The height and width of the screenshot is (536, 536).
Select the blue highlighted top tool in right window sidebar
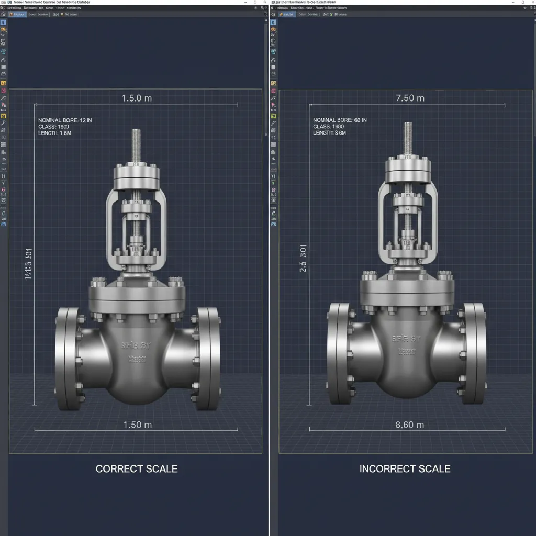[273, 22]
